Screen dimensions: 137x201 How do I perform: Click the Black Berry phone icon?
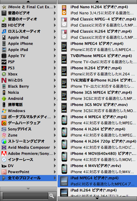(4, 86)
